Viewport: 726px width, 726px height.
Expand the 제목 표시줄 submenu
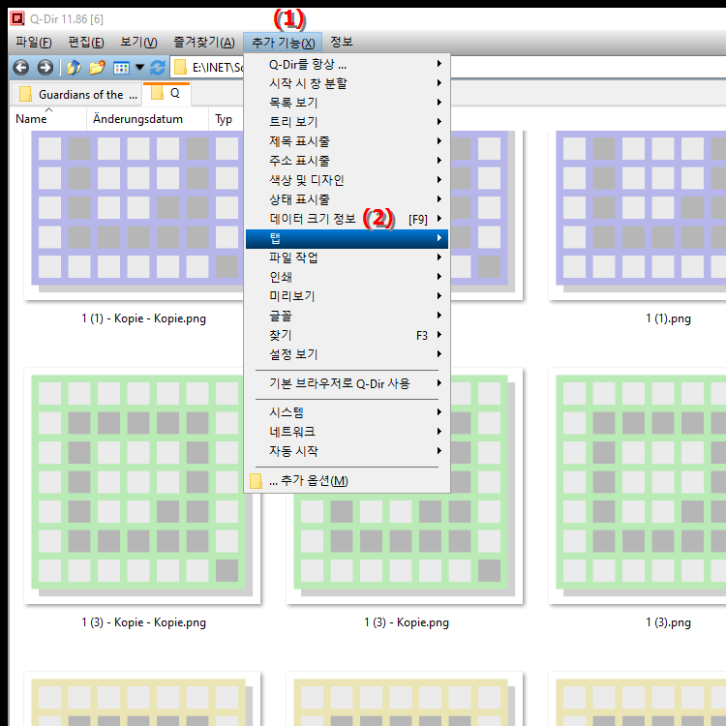(347, 141)
